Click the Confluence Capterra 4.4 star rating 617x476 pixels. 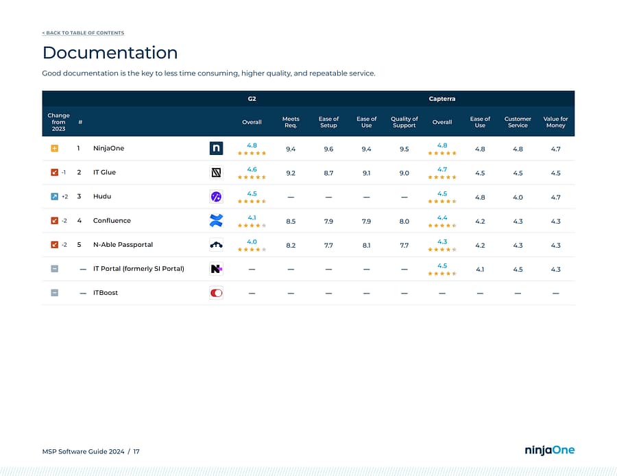[442, 221]
